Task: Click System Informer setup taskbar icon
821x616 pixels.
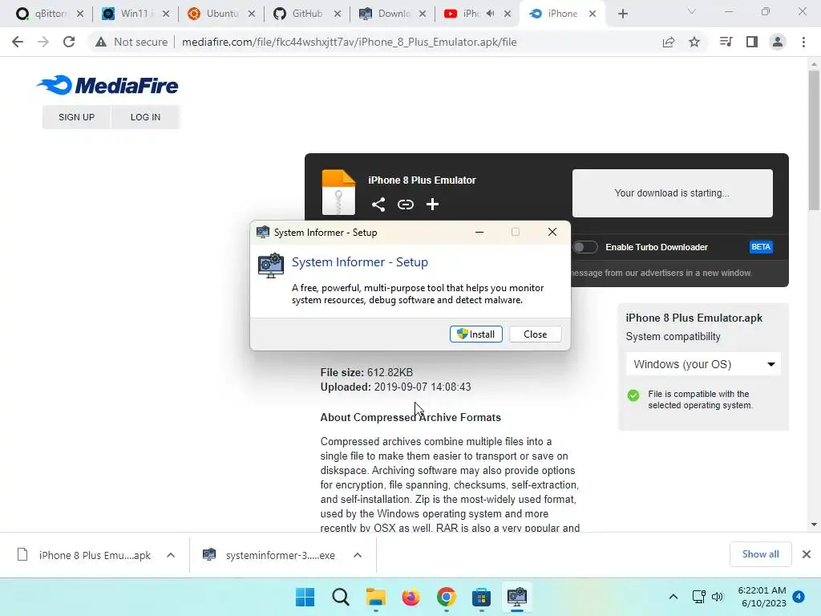Action: coord(517,597)
